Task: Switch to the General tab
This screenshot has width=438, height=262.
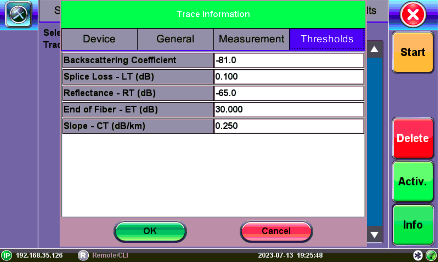Action: point(175,39)
